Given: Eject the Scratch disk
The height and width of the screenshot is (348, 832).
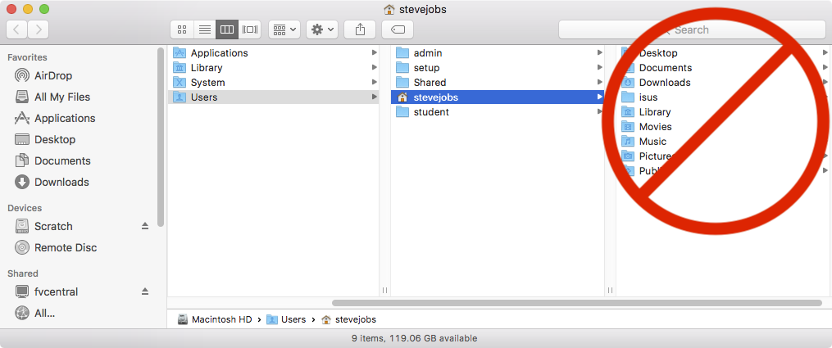Looking at the screenshot, I should point(145,226).
